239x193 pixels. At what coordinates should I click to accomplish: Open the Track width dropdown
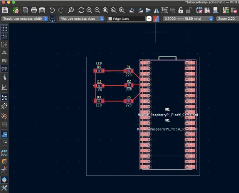[x=25, y=19]
